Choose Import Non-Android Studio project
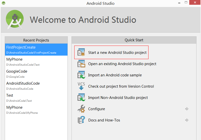The width and height of the screenshot is (201, 140). (x=118, y=98)
